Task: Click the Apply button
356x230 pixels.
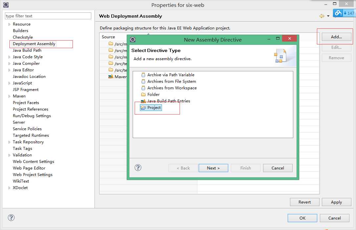Action: point(336,202)
